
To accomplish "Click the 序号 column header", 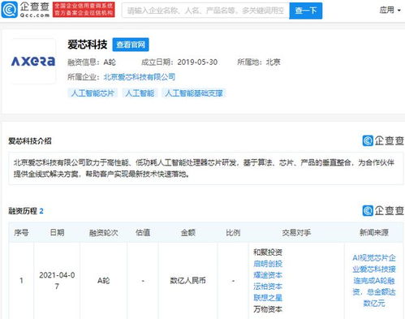I will click(x=21, y=233).
